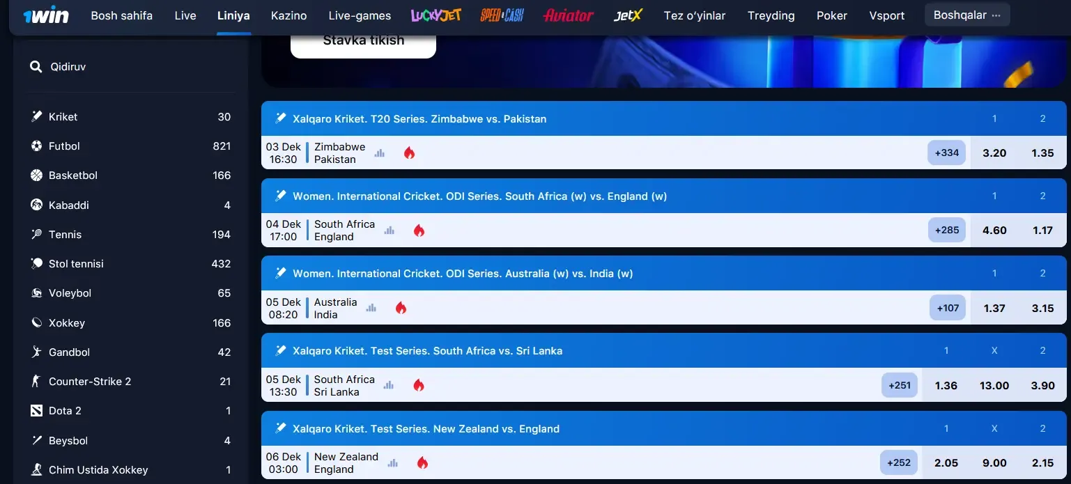
Task: Select Futbol in the sports sidebar
Action: [64, 146]
